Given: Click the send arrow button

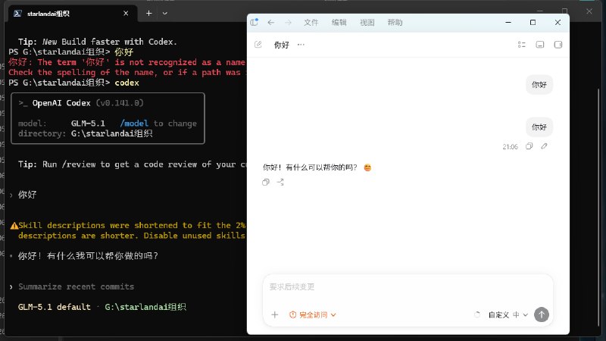Looking at the screenshot, I should pos(542,314).
